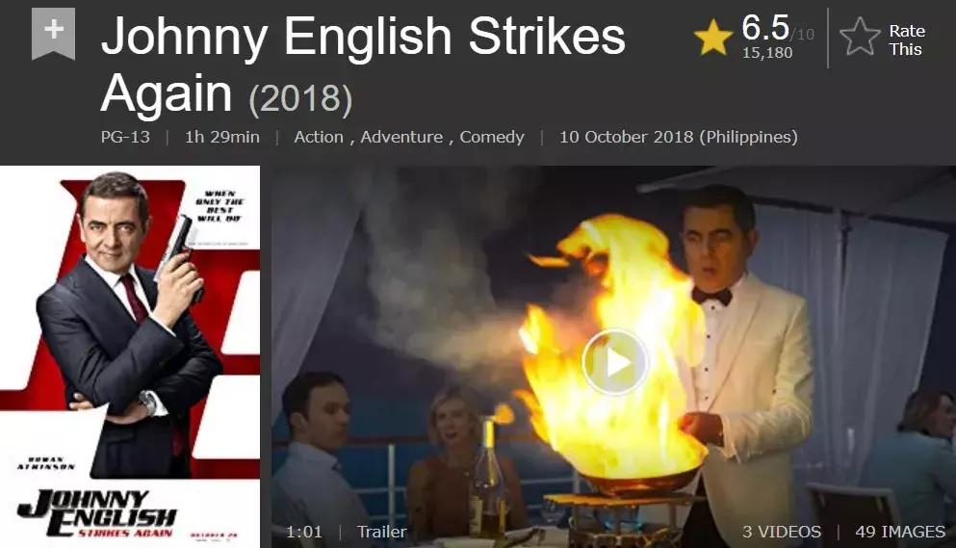
Task: Open the 10 October 2018 release date link
Action: click(678, 137)
